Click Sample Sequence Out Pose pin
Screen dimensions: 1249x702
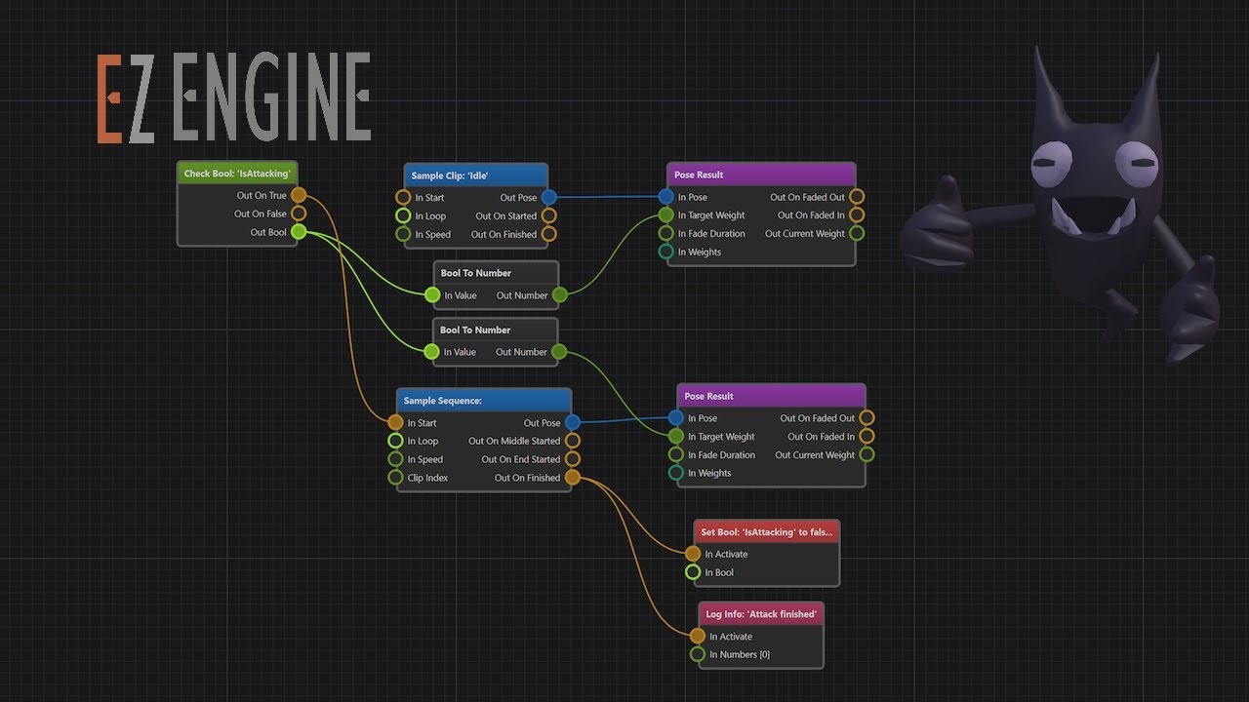tap(573, 422)
